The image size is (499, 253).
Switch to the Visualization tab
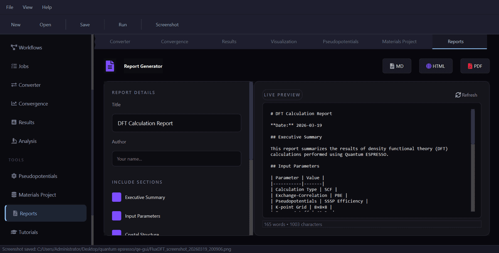click(x=284, y=42)
